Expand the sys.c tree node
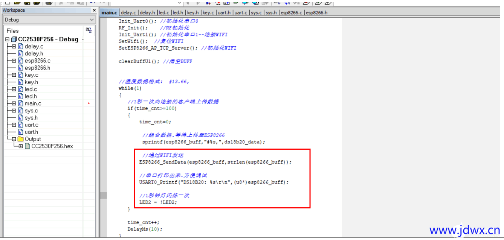This screenshot has width=504, height=240. click(x=14, y=111)
